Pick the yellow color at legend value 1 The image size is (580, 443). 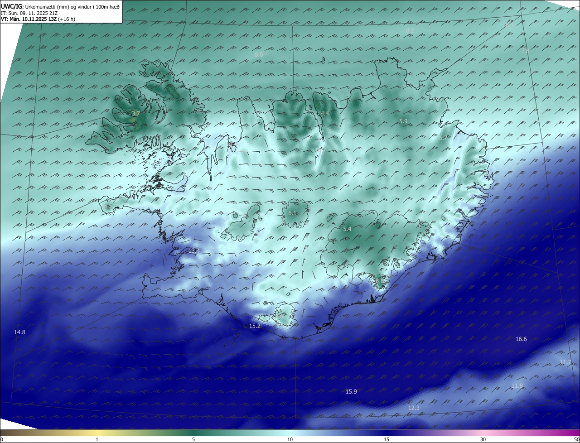[97, 433]
